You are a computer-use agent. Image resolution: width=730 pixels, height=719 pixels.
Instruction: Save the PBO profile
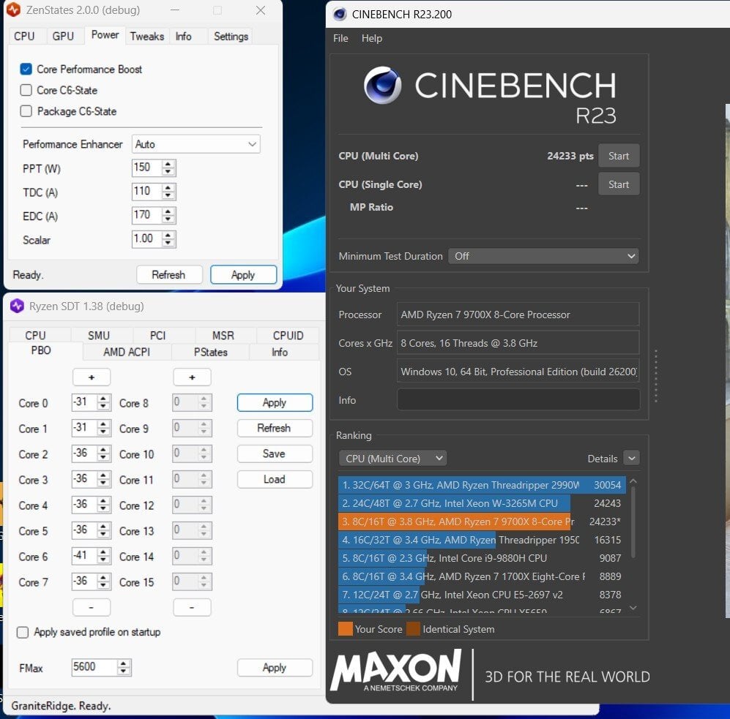point(275,454)
